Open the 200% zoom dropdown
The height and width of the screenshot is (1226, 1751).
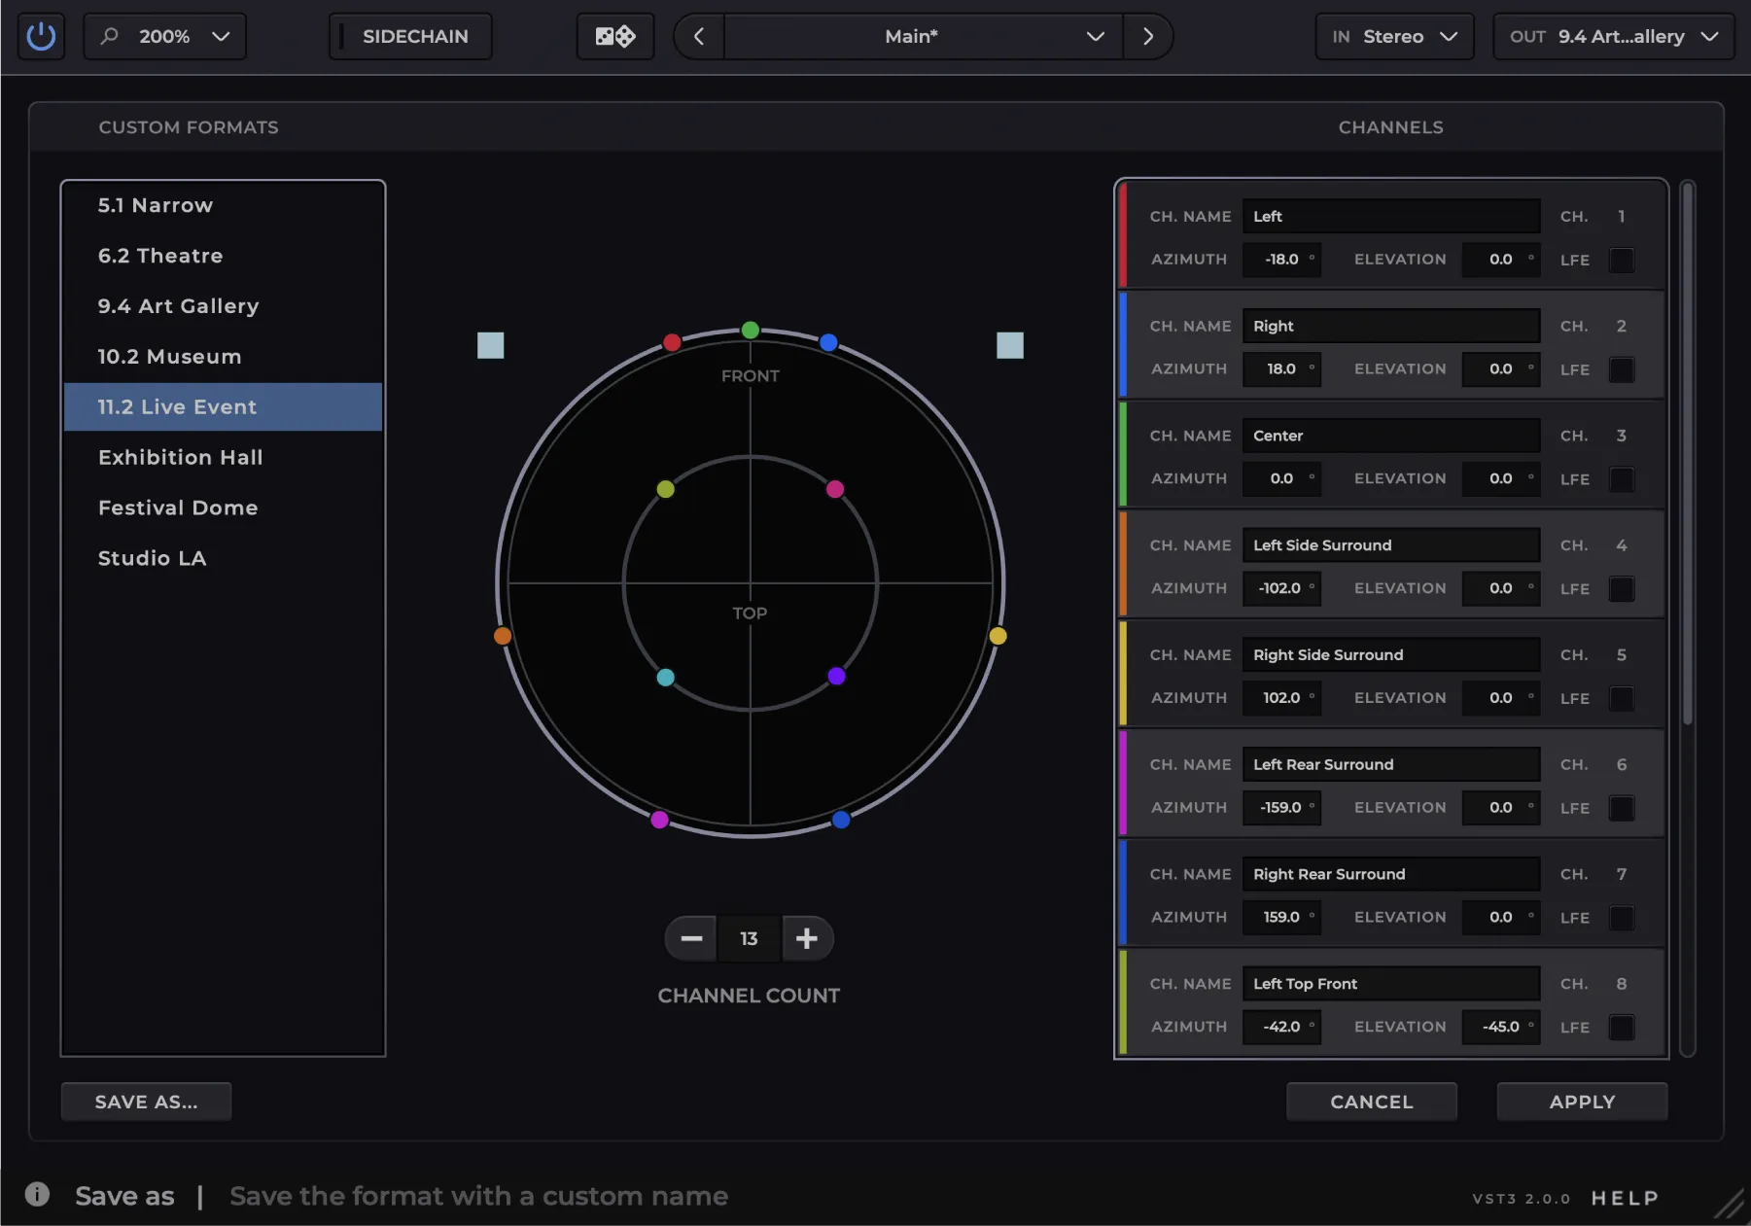coord(164,37)
